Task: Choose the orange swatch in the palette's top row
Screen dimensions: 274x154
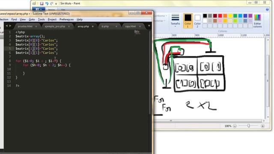Action: [225, 16]
